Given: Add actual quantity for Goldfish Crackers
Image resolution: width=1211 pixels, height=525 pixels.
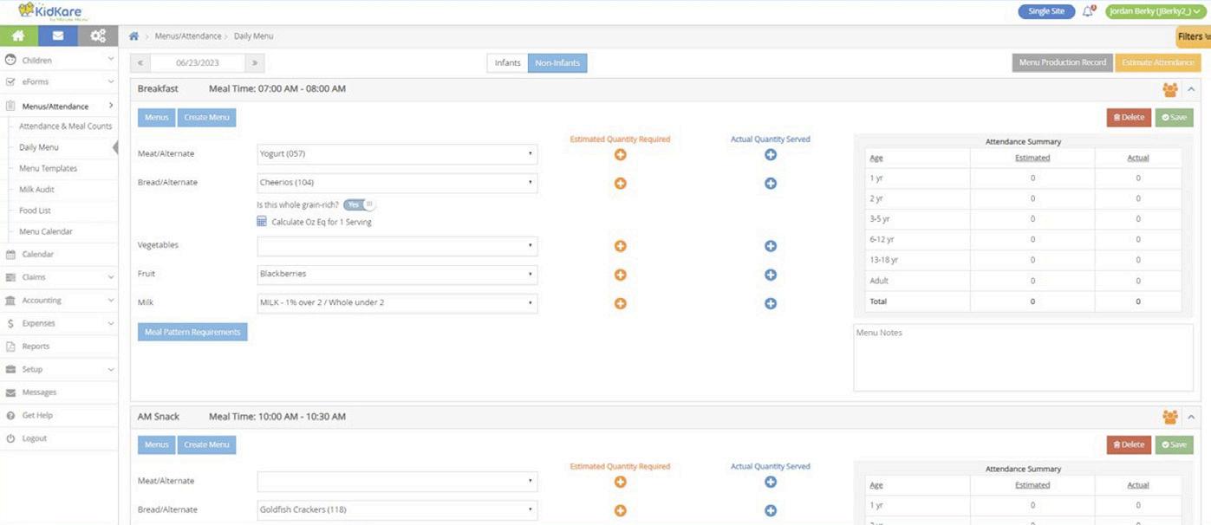Looking at the screenshot, I should pyautogui.click(x=771, y=510).
